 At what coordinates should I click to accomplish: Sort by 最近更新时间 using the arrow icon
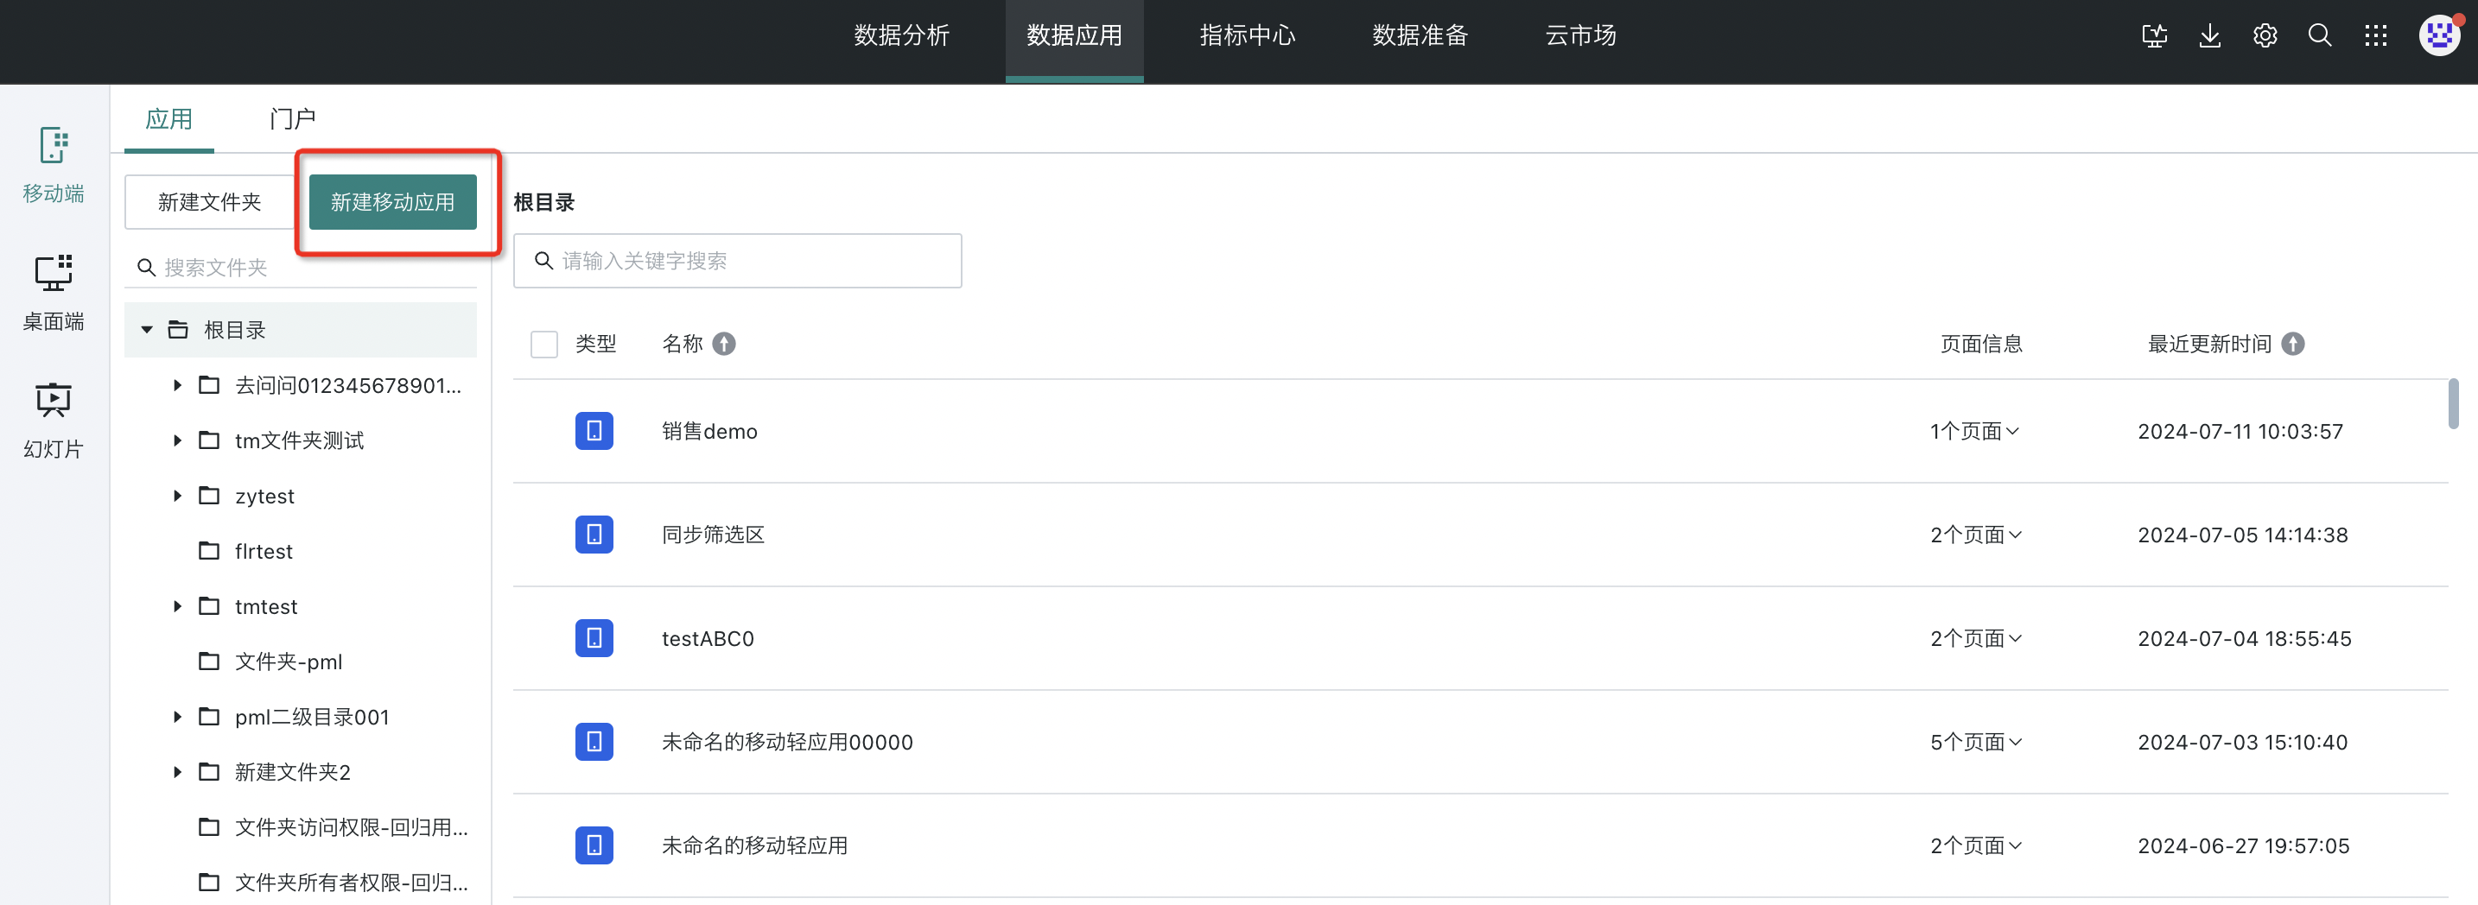tap(2292, 345)
